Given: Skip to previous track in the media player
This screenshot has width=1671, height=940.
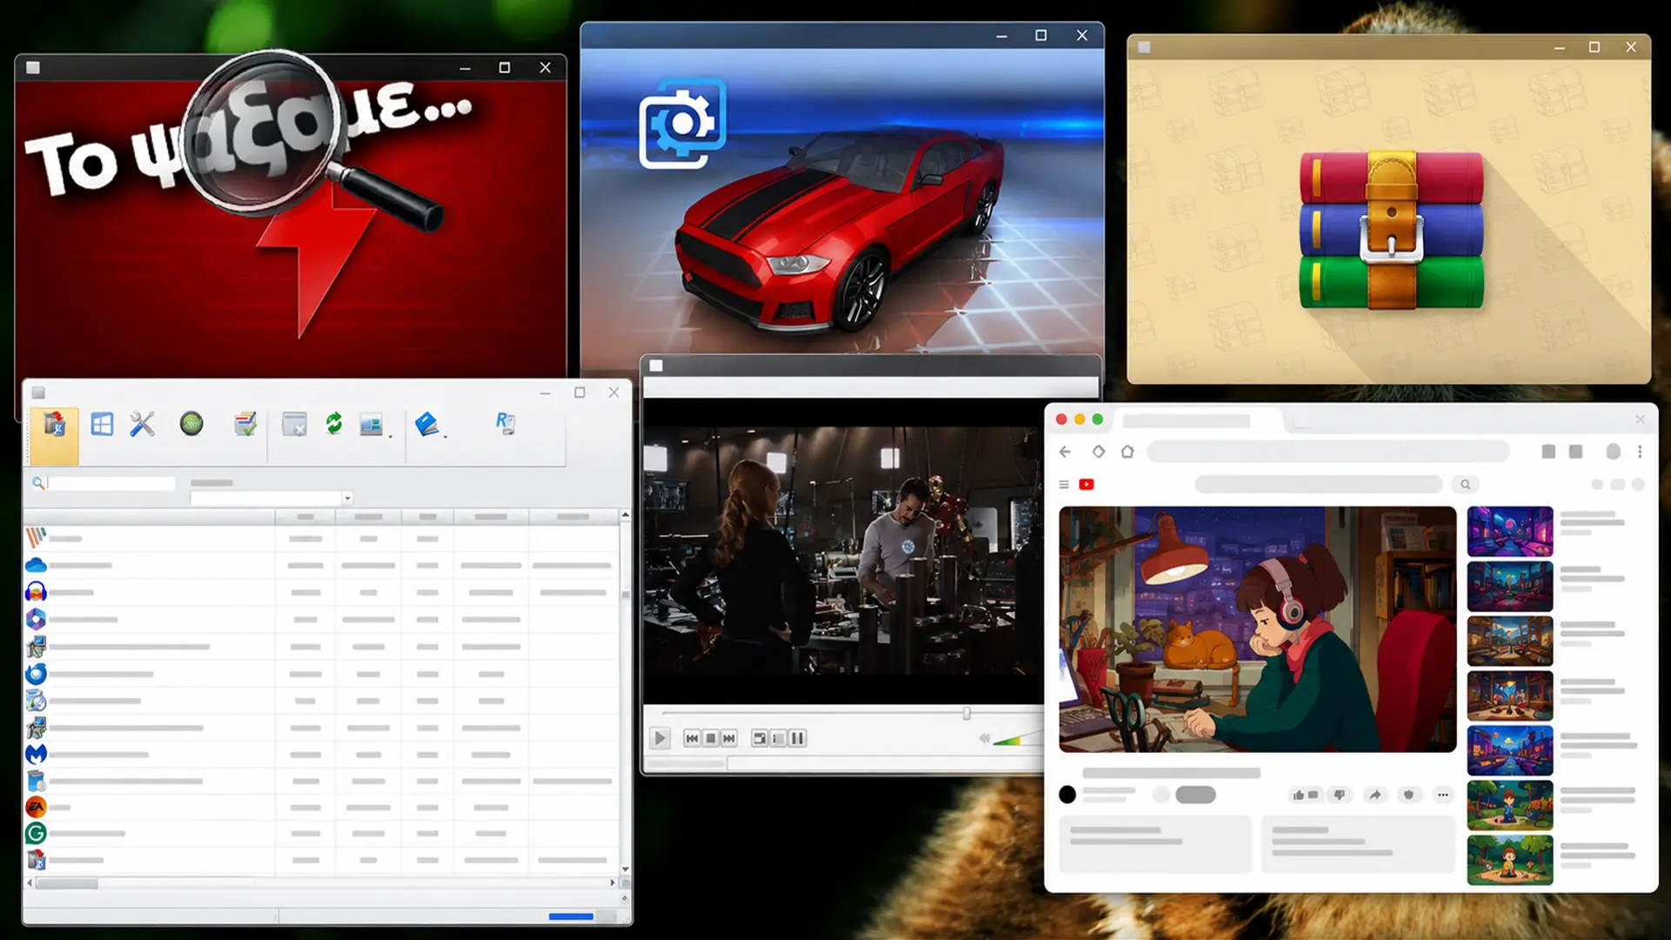Looking at the screenshot, I should pos(692,739).
